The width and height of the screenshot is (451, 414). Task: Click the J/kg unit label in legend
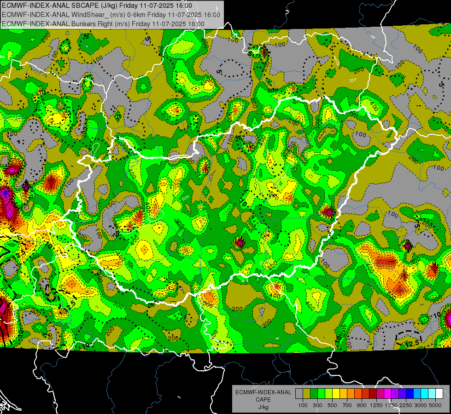click(263, 407)
